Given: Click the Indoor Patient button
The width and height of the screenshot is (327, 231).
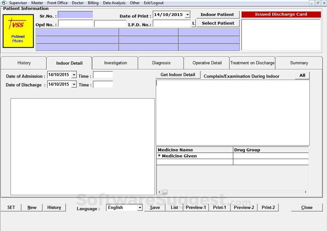Looking at the screenshot, I should (218, 14).
